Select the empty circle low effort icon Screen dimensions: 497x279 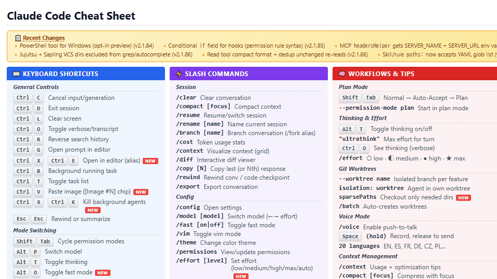click(369, 158)
